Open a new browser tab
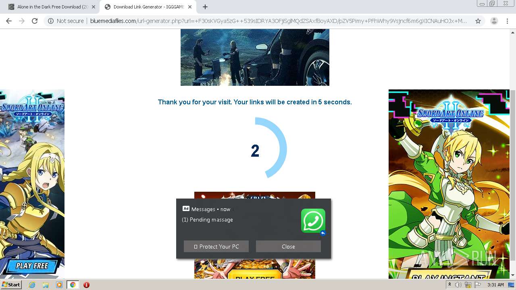Image resolution: width=516 pixels, height=290 pixels. click(x=205, y=7)
